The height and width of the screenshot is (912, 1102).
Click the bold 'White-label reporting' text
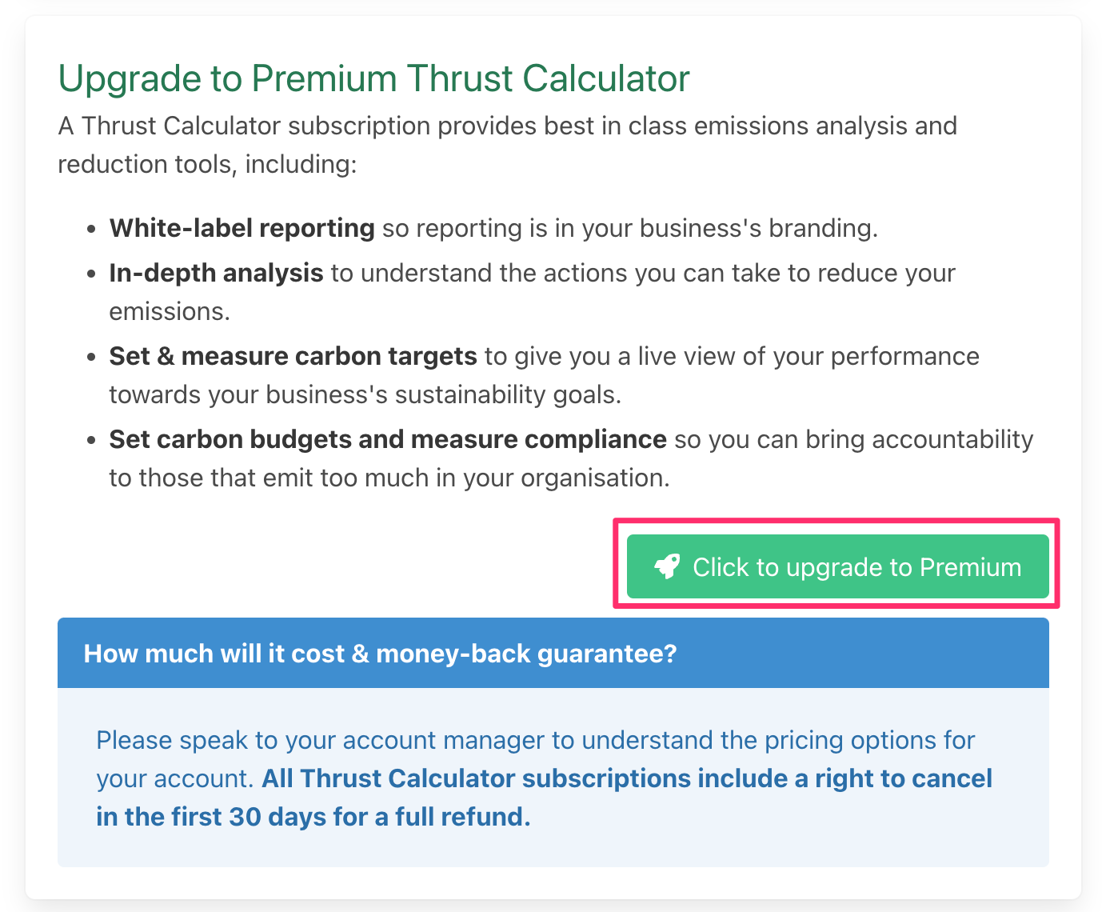click(x=242, y=228)
